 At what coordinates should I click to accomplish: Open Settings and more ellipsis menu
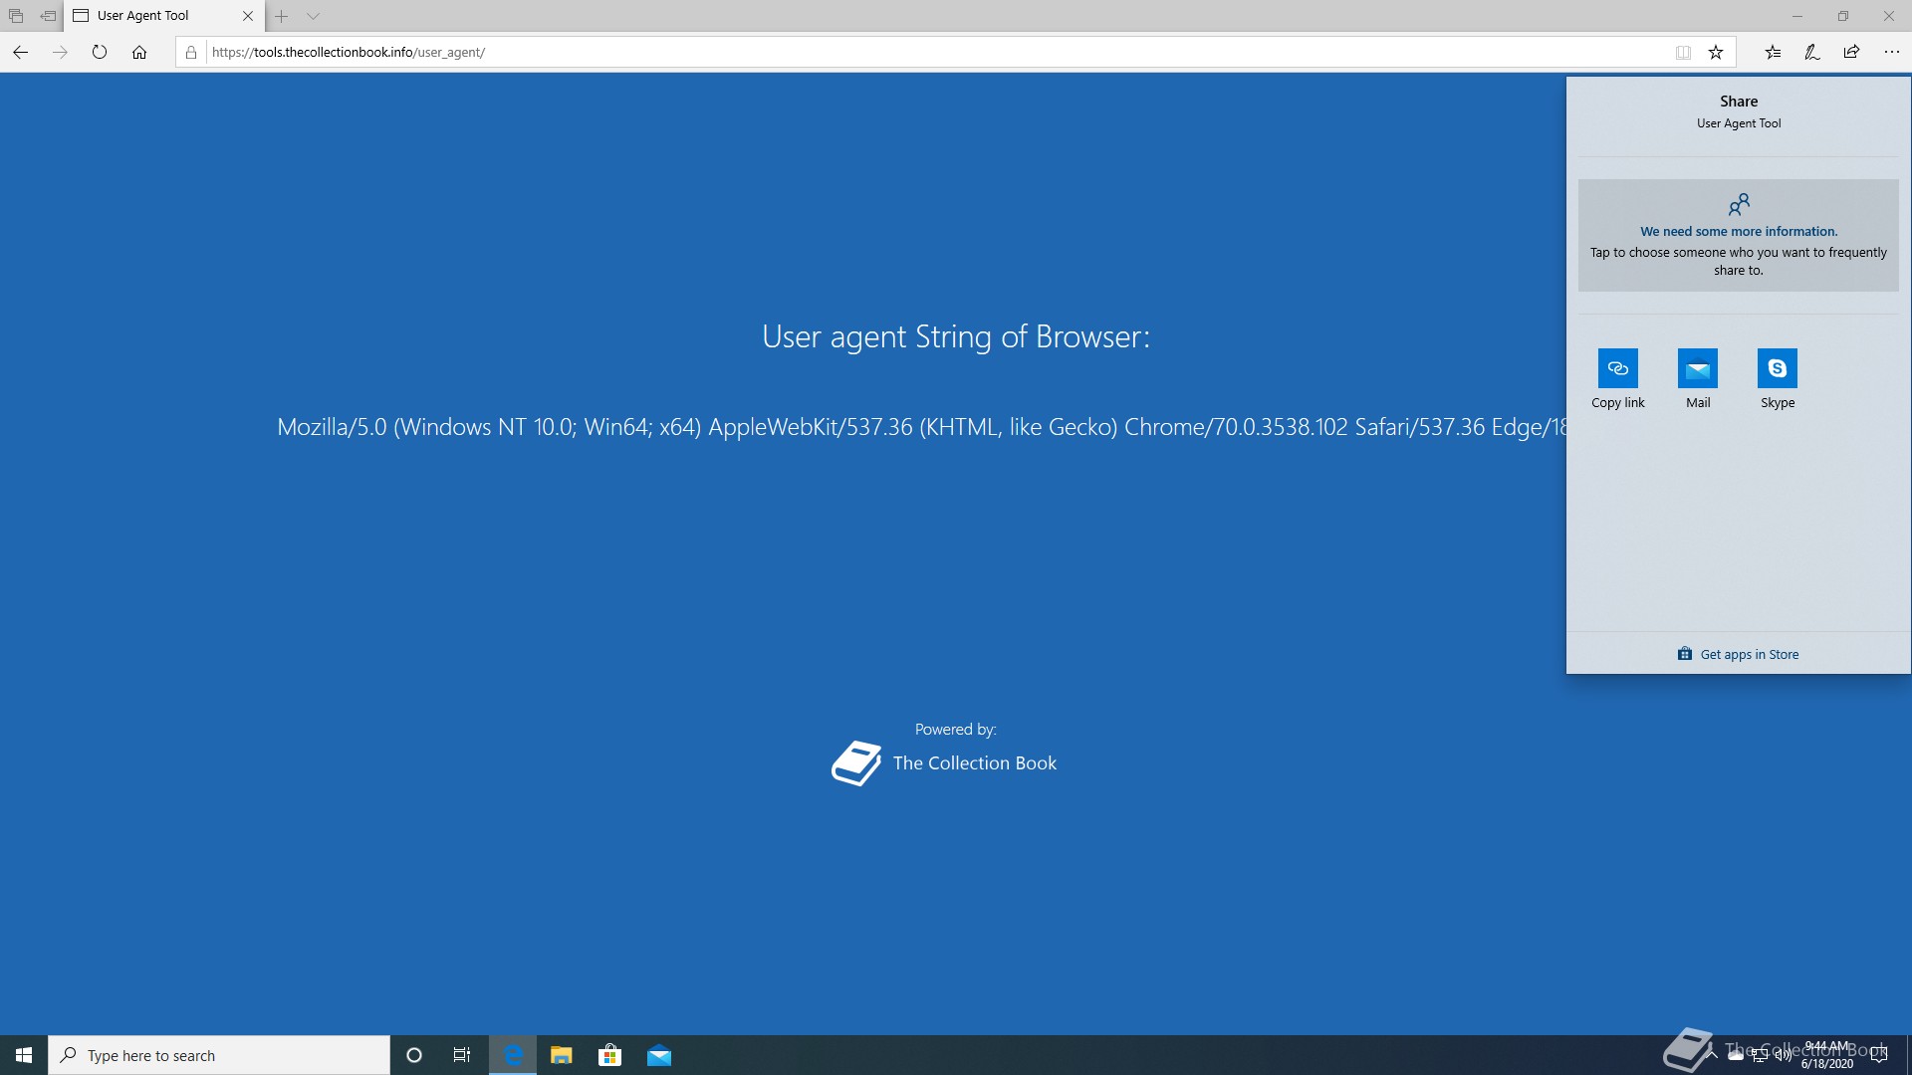[x=1891, y=52]
